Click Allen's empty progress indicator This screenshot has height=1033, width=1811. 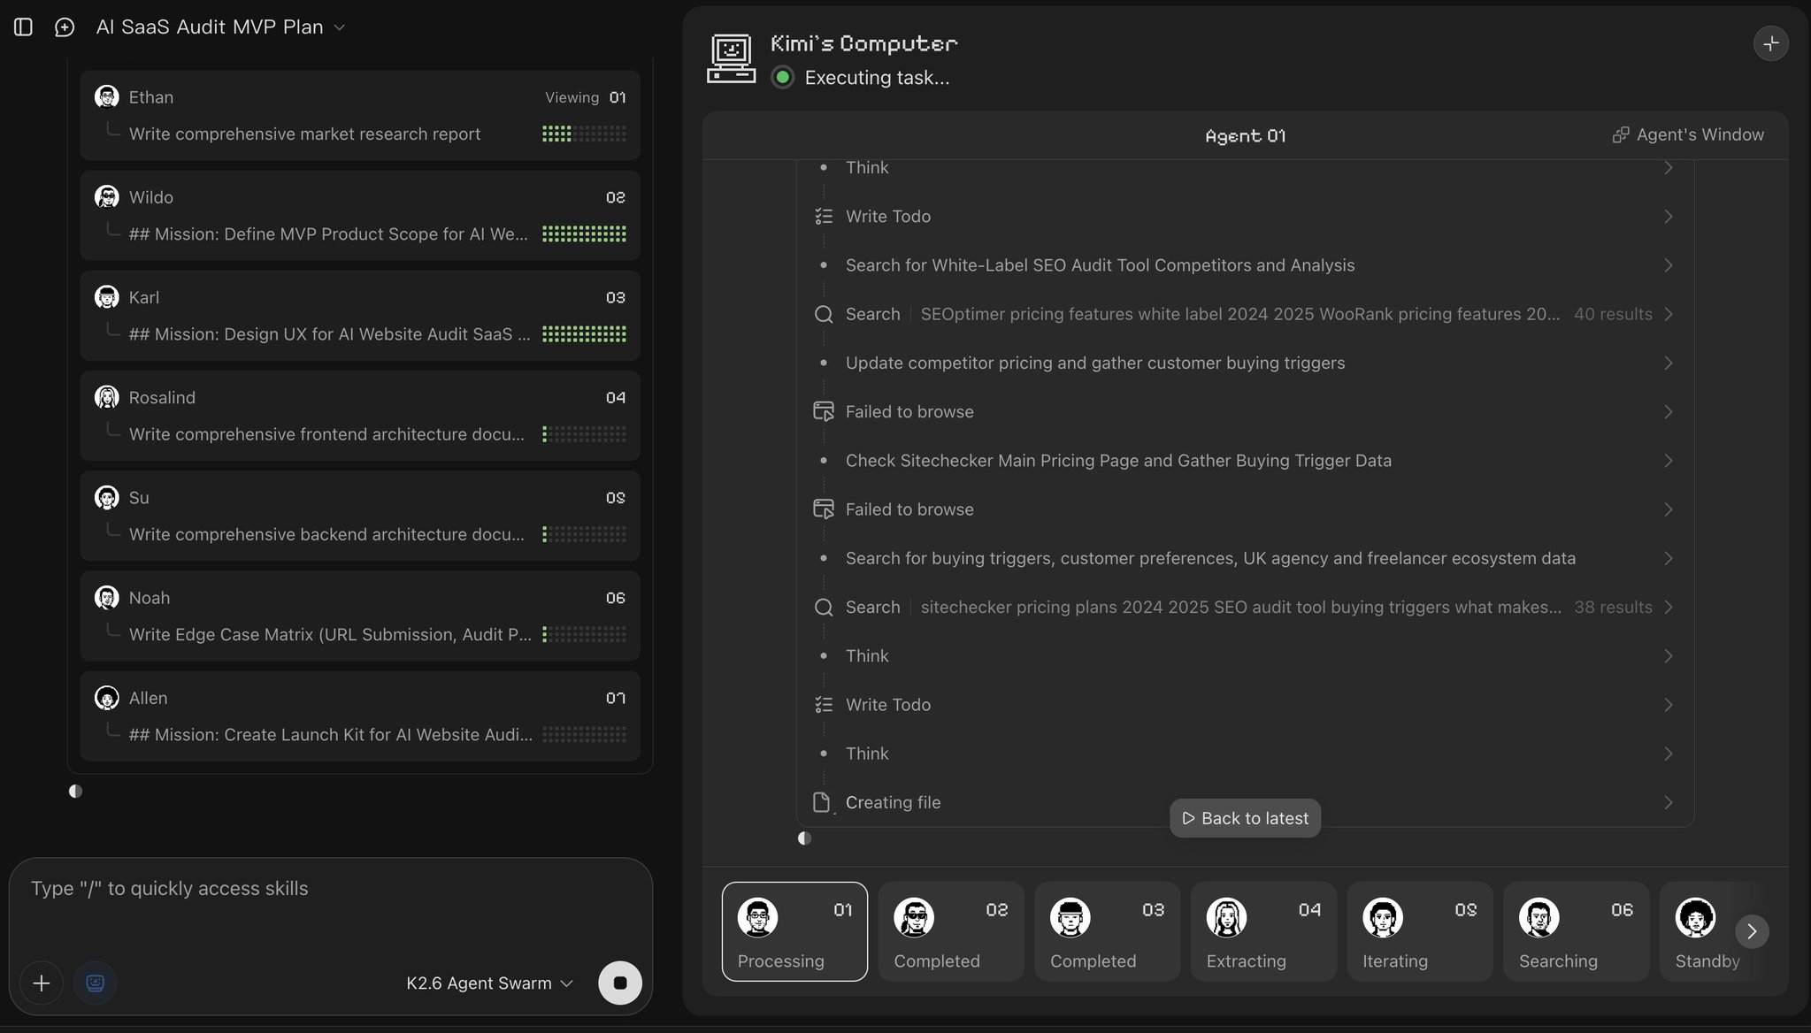point(584,734)
